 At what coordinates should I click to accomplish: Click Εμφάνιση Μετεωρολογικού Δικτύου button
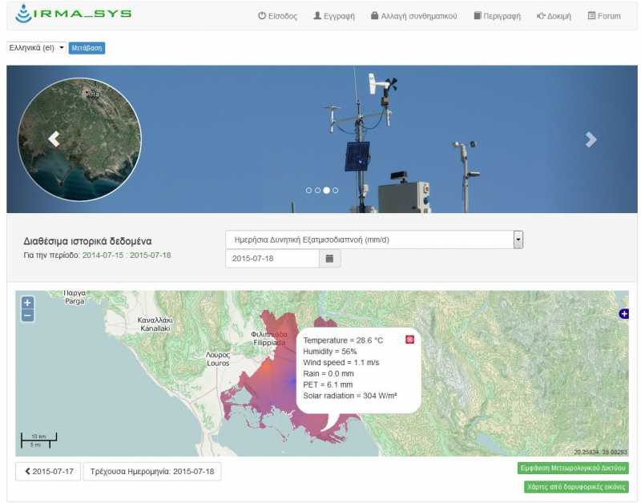coord(572,469)
